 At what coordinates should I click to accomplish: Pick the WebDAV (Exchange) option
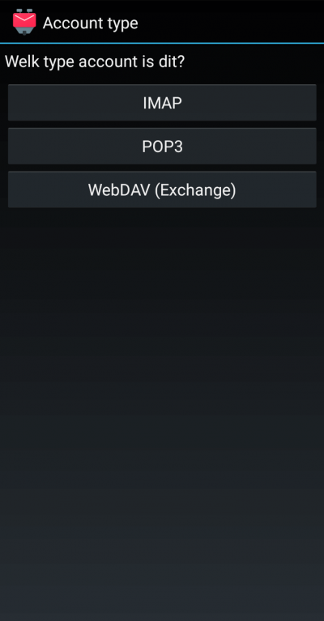click(162, 189)
